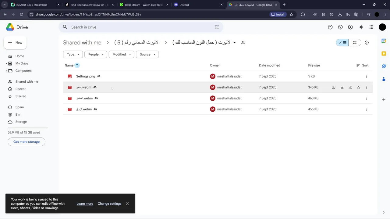Click the New button

(15, 43)
